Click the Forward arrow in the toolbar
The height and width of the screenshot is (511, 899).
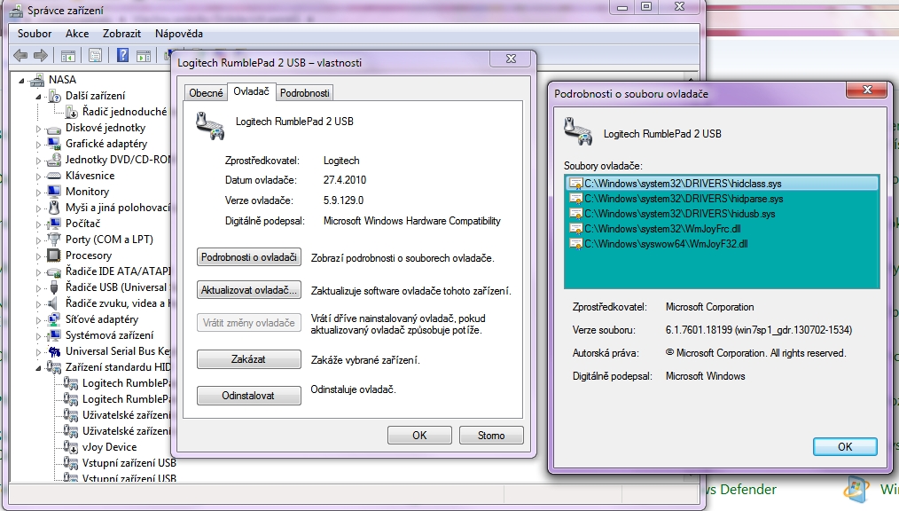[41, 56]
